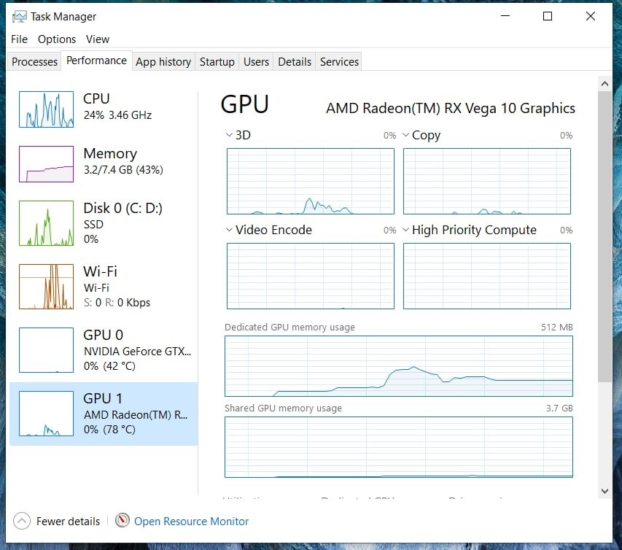The image size is (622, 550).
Task: Open the Disk 0 performance graph
Action: click(46, 223)
